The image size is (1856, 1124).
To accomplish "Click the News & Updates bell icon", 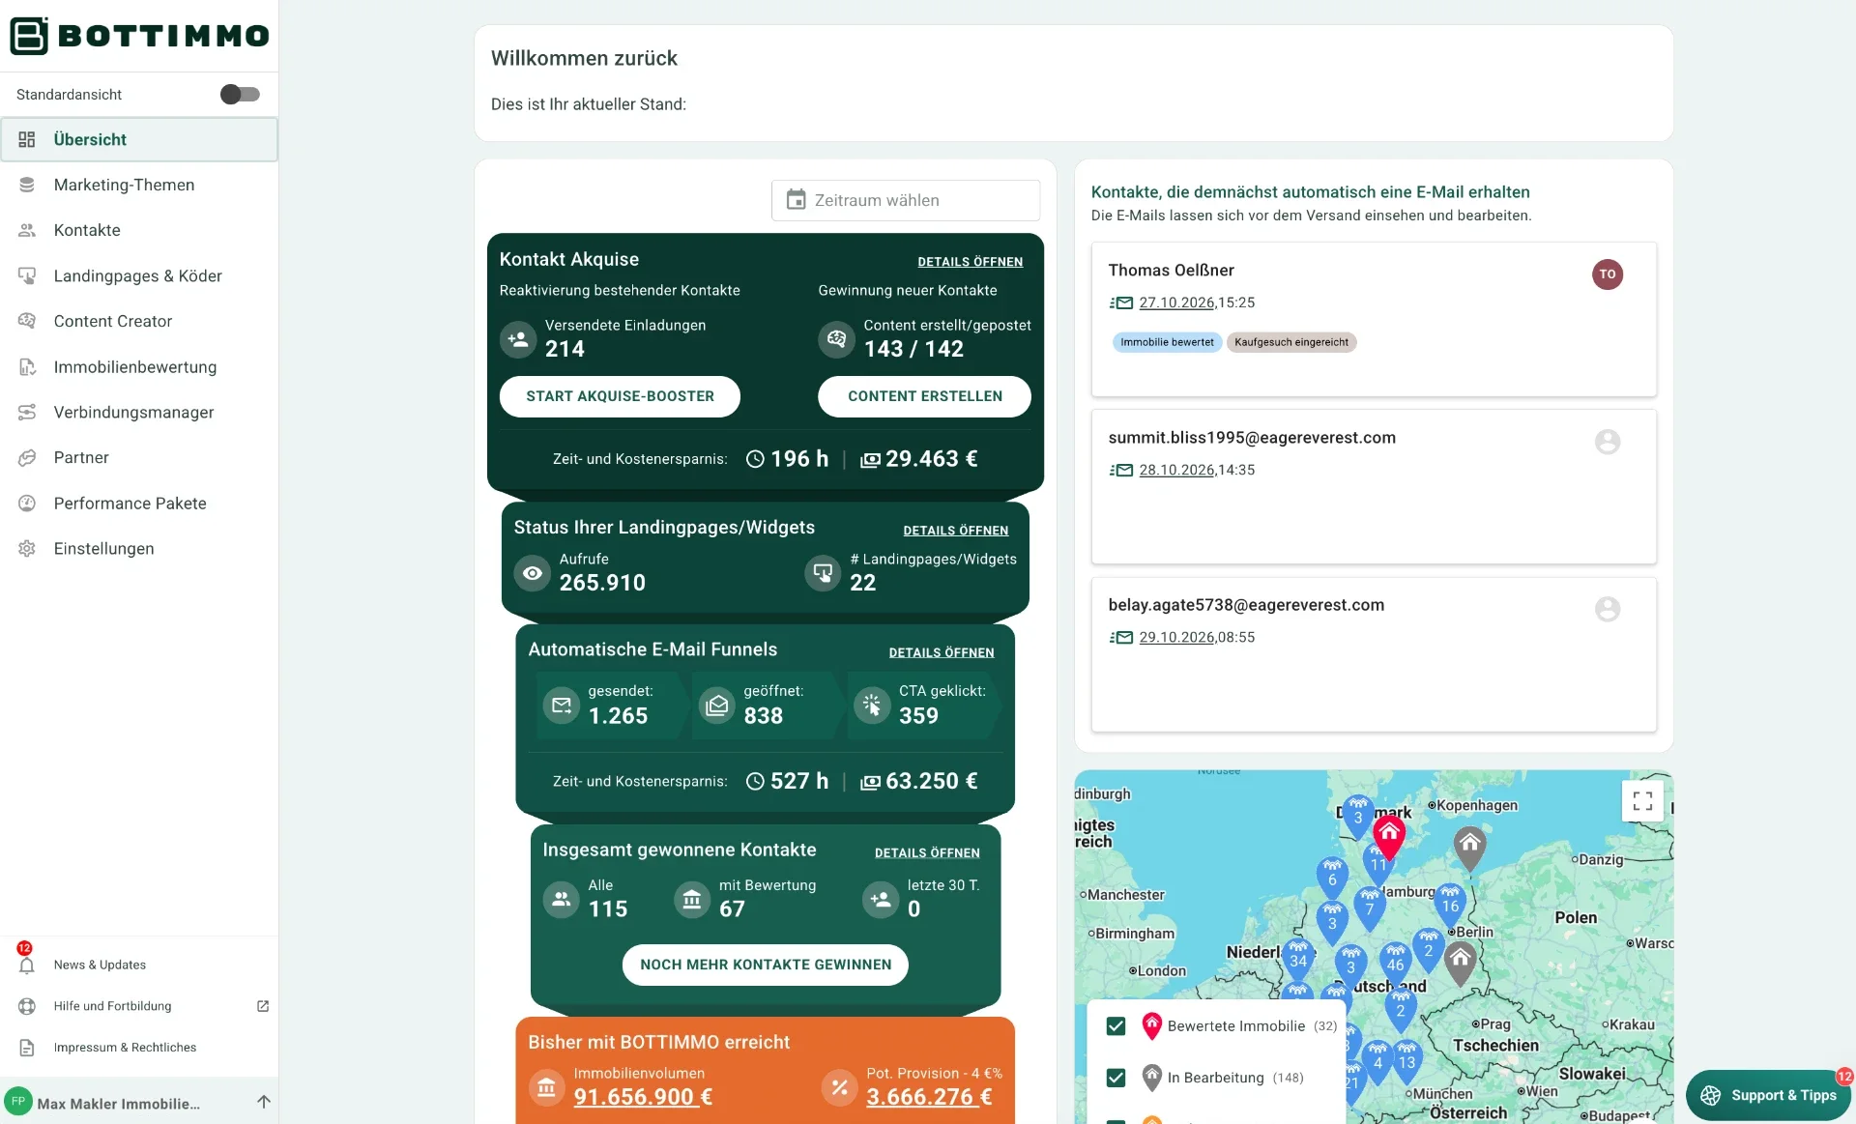I will (x=27, y=965).
